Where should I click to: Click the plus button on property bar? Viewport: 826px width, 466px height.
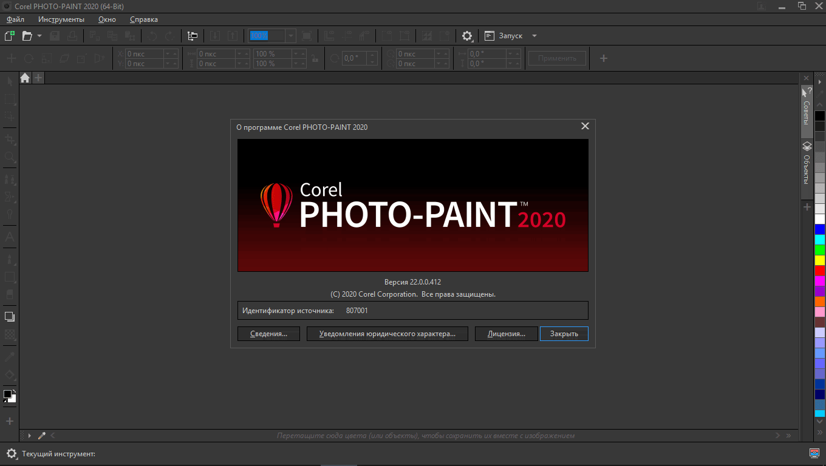pyautogui.click(x=603, y=58)
